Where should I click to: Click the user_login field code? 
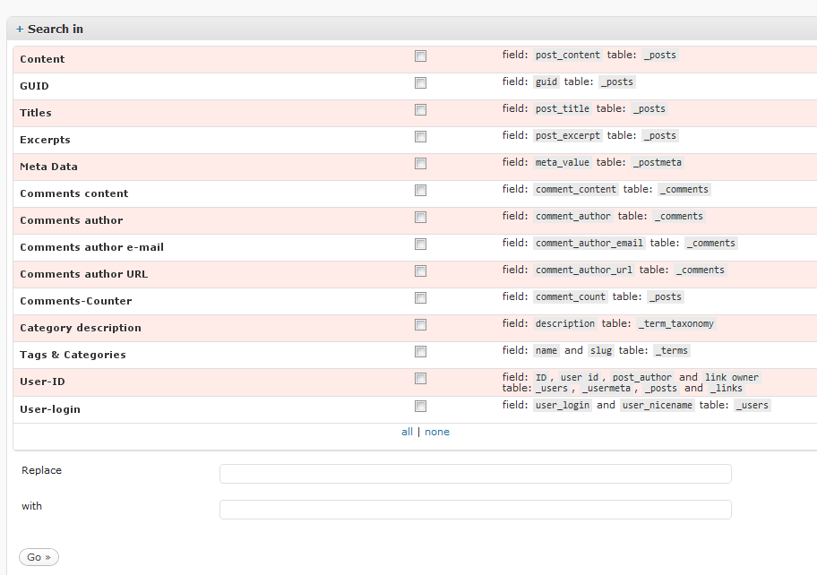click(x=563, y=405)
